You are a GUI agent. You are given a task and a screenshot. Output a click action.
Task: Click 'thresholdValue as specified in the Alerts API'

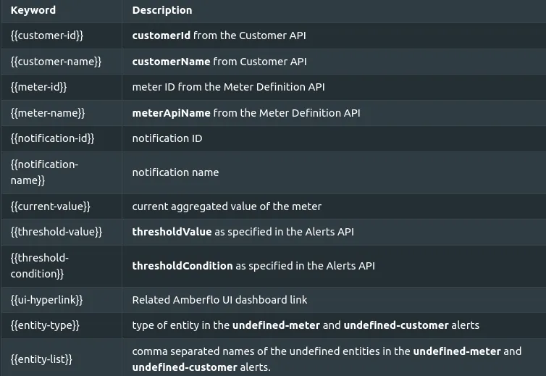pos(243,232)
